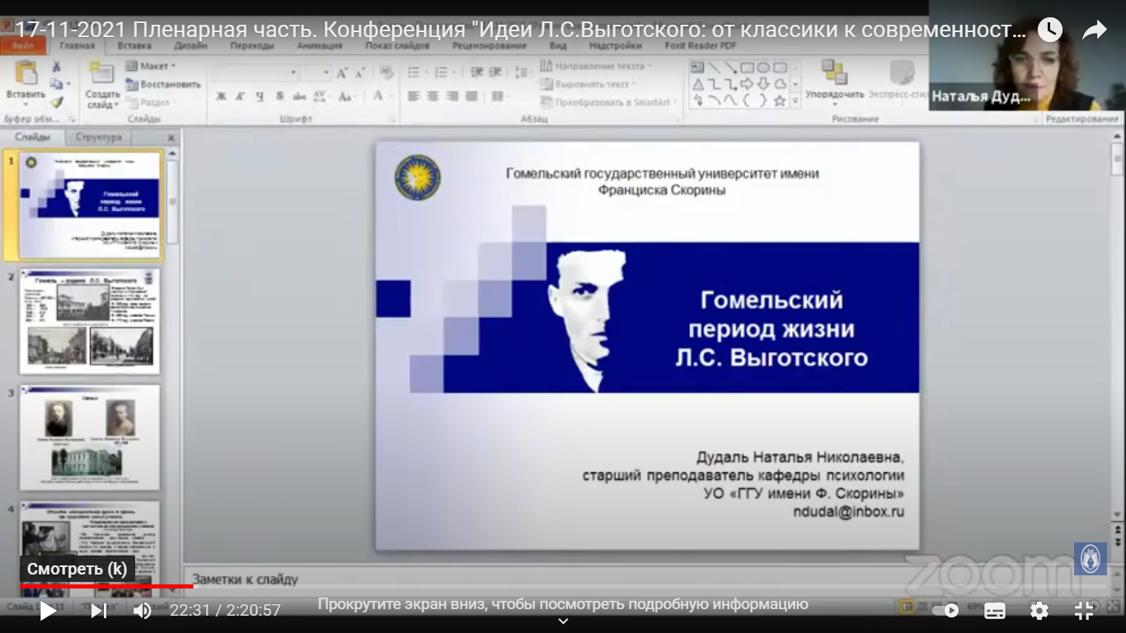Image resolution: width=1126 pixels, height=633 pixels.
Task: Open the Foxit Reader PDF tab
Action: [x=702, y=46]
